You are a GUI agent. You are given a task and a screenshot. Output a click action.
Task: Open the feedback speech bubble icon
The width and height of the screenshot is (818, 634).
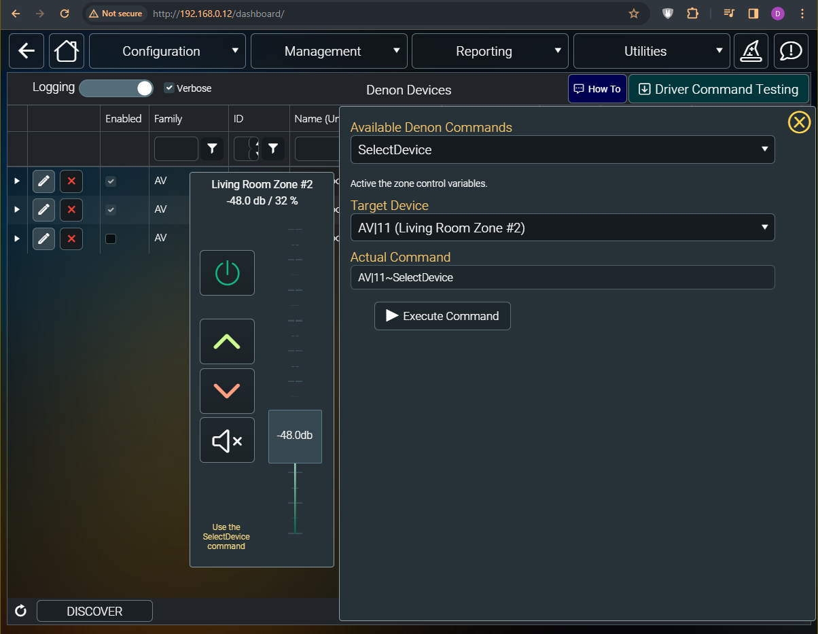point(791,51)
